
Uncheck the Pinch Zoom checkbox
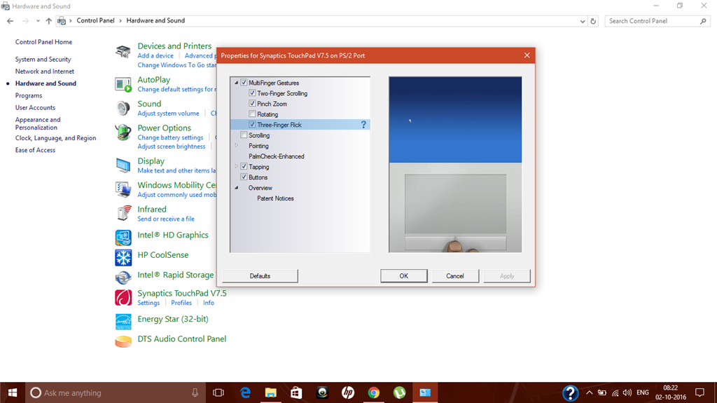[252, 104]
